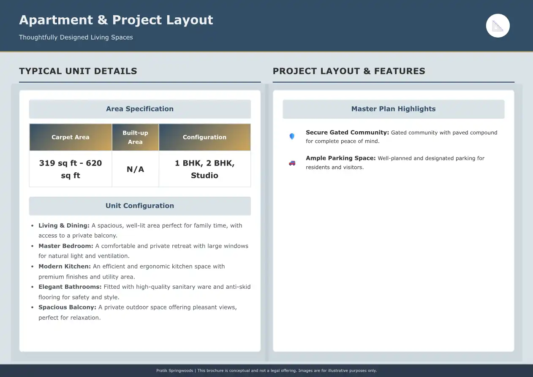This screenshot has width=533, height=377.
Task: Select the Area Specification section header
Action: 140,109
